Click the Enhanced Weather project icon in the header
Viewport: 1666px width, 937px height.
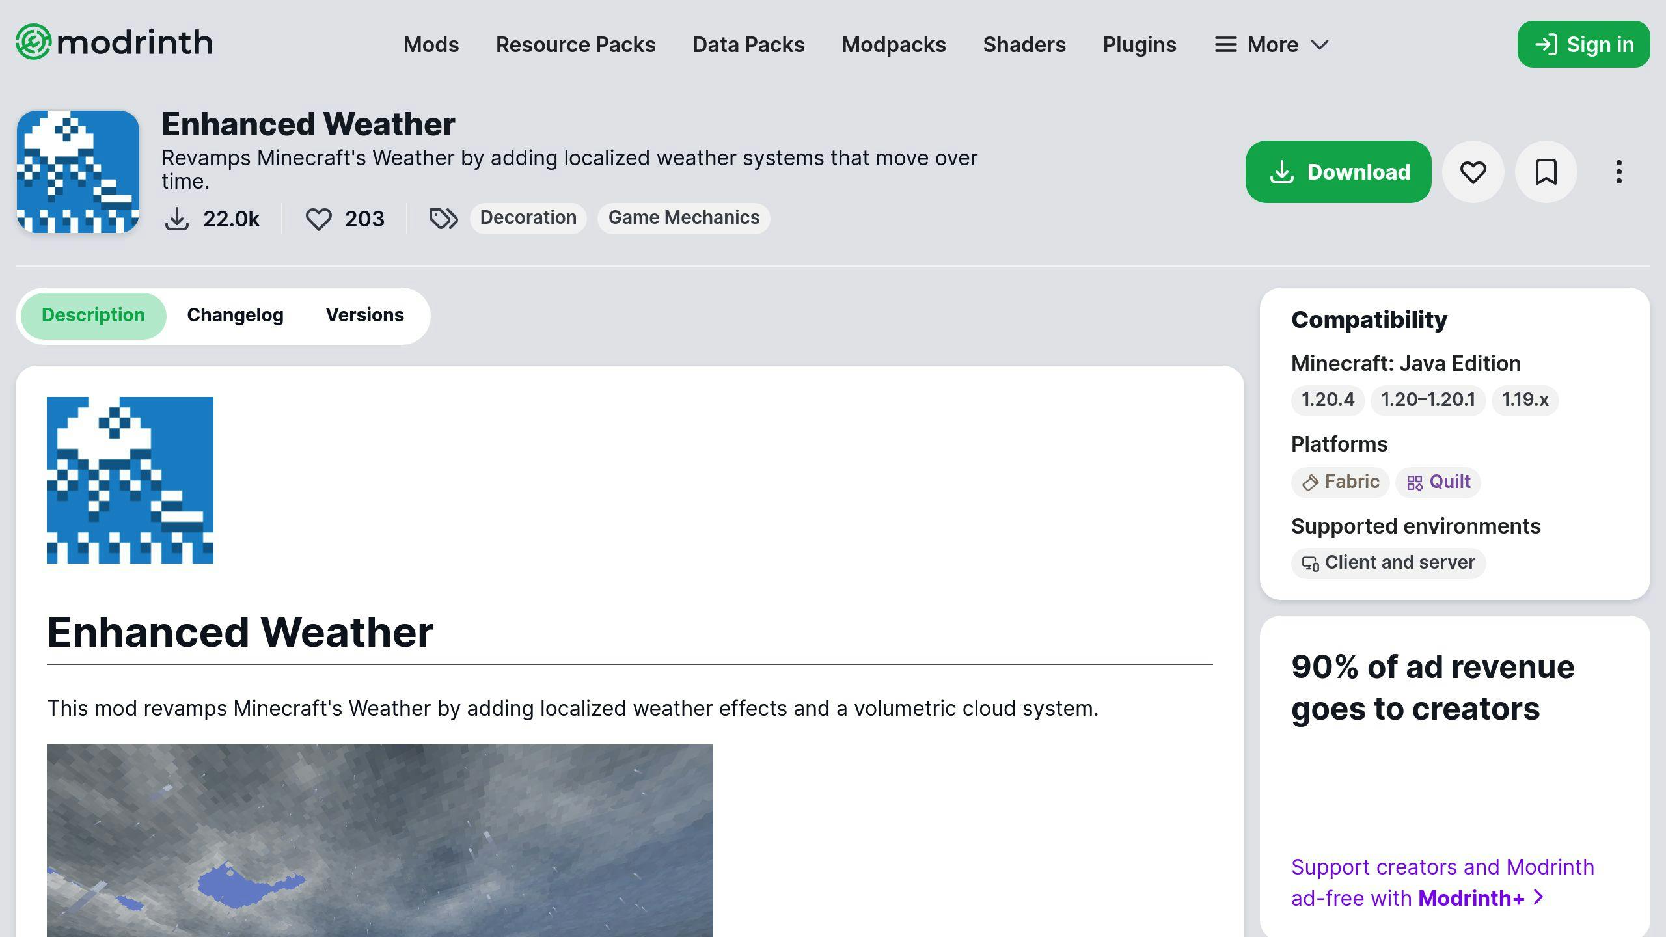tap(78, 172)
